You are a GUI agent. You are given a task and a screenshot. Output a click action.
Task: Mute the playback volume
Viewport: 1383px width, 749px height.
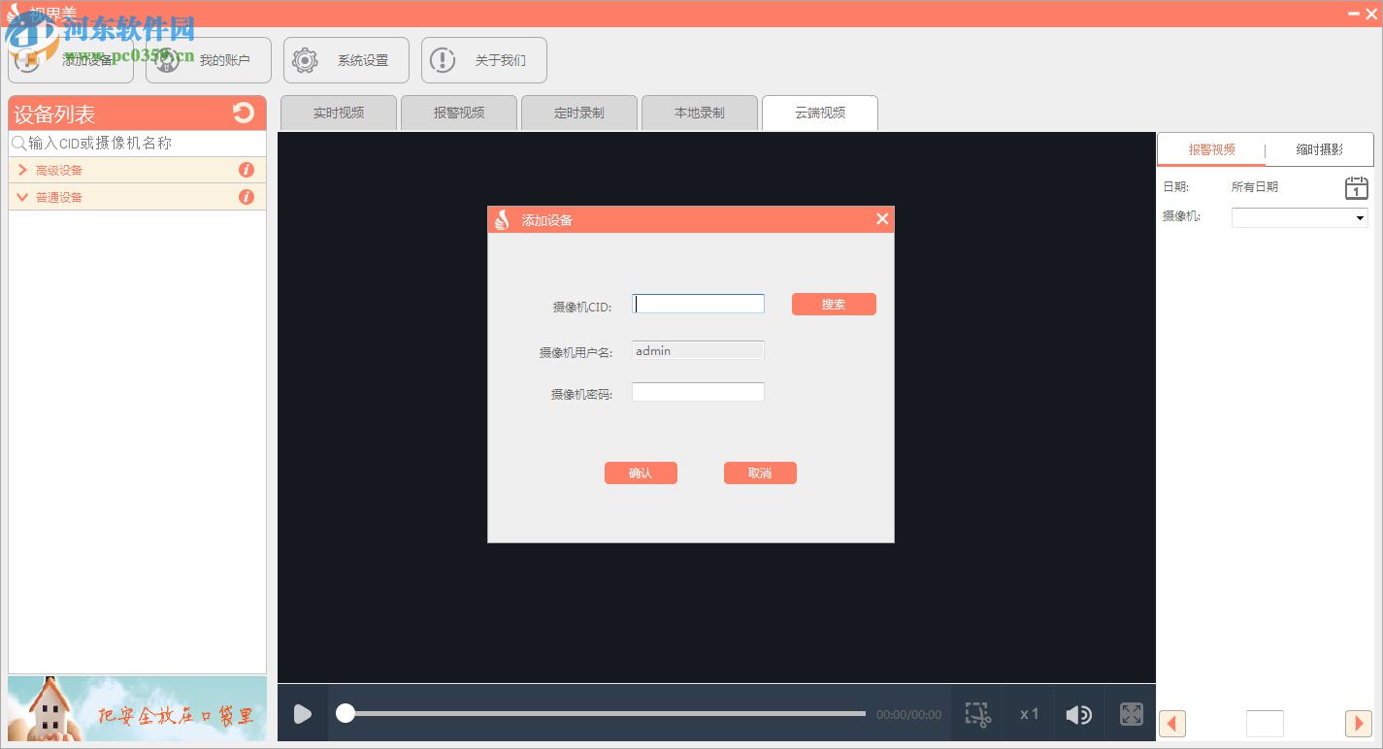click(x=1078, y=713)
